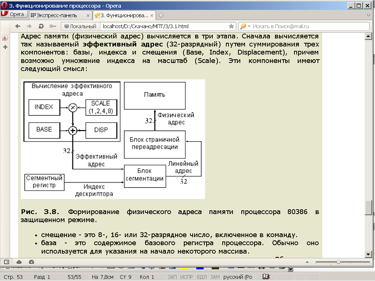Viewport: 375px width, 281px height.
Task: Click the Рис. 3.8 address formation diagram
Action: pos(113,139)
